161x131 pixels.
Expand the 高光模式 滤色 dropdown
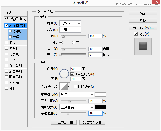coord(77,95)
